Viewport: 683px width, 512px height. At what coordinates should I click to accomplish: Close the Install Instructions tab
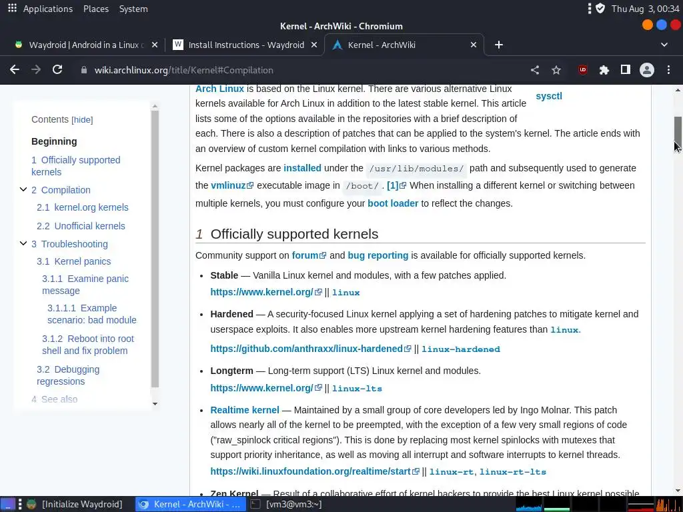point(314,45)
